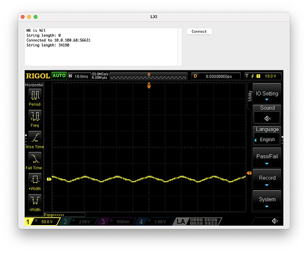Select the -Width measurement icon

(35, 200)
